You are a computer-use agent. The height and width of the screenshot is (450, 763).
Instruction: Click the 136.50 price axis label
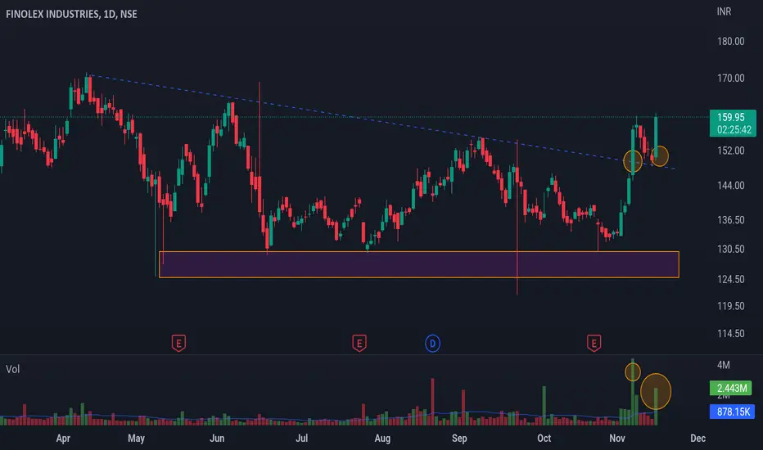pyautogui.click(x=730, y=220)
